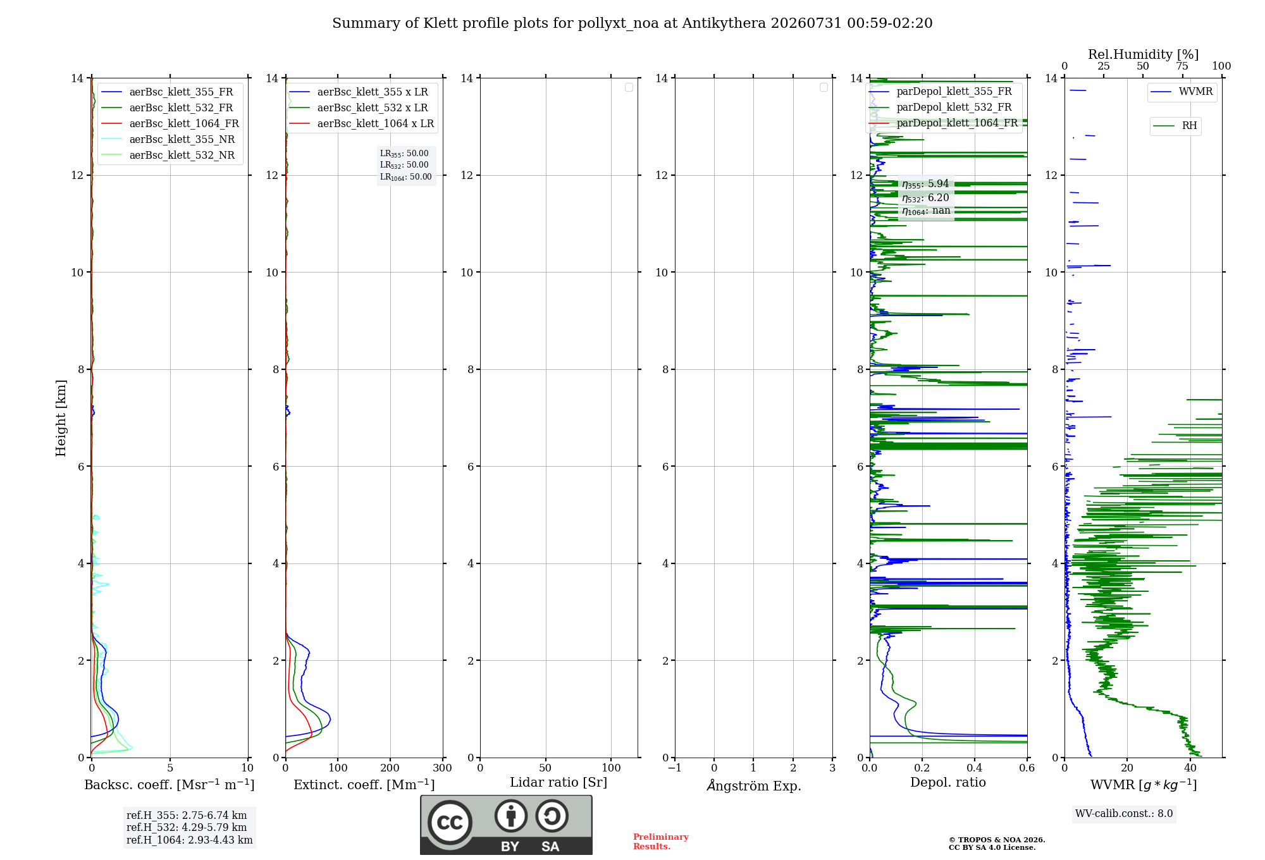The image size is (1265, 860).
Task: Click the LR532: 50.00 annotation
Action: pos(404,165)
